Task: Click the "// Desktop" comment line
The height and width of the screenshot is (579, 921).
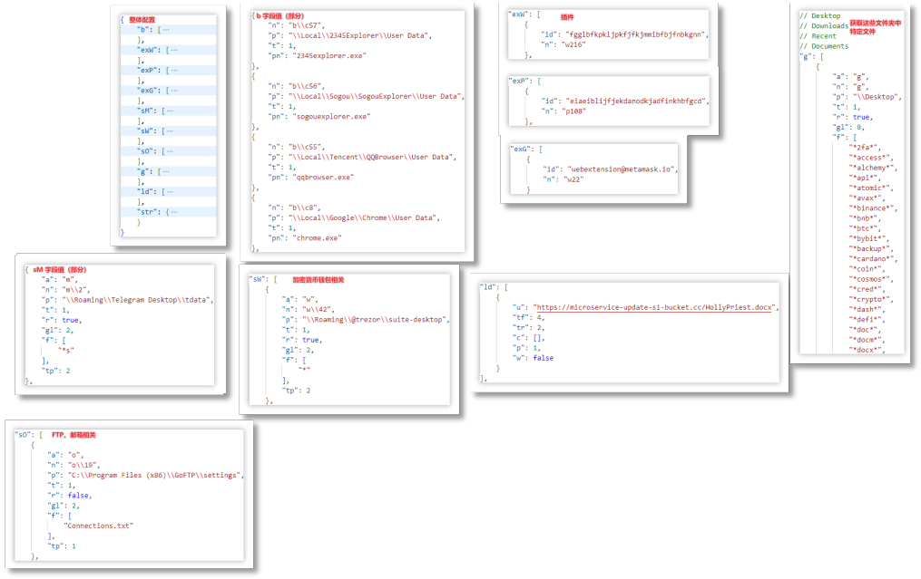Action: (x=819, y=15)
